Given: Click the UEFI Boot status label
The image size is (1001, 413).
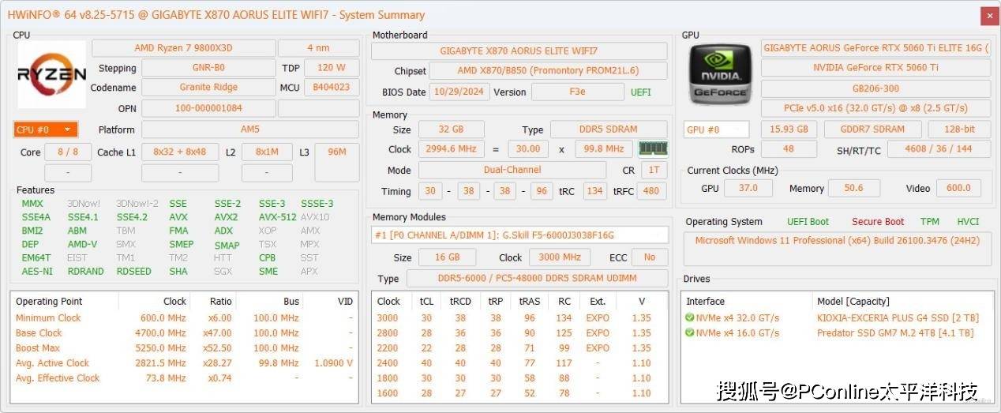Looking at the screenshot, I should [x=808, y=222].
